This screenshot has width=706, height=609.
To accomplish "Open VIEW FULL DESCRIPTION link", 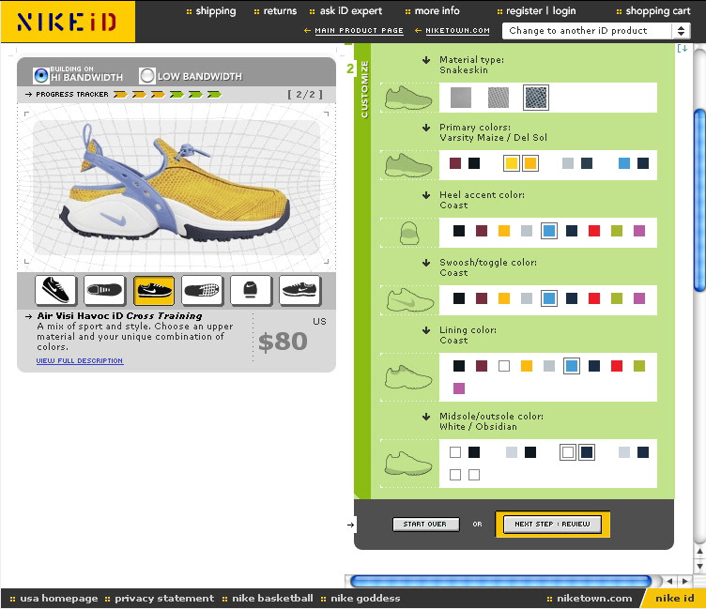I will (x=80, y=361).
